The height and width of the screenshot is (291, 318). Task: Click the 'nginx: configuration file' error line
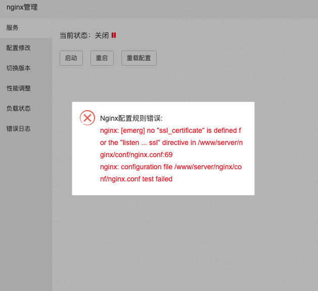[x=171, y=167]
